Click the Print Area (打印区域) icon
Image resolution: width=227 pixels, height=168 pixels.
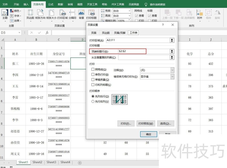[62, 12]
